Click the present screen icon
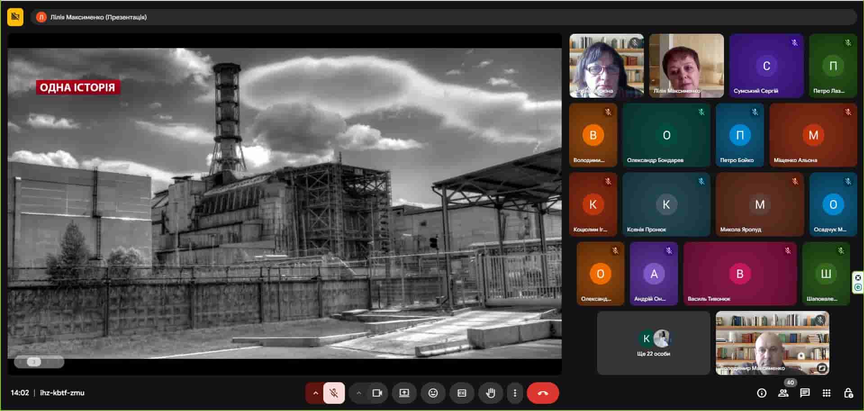This screenshot has height=411, width=864. coord(404,393)
